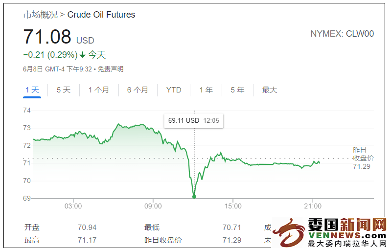
Task: Open the 1 个月 chart range
Action: click(x=99, y=90)
